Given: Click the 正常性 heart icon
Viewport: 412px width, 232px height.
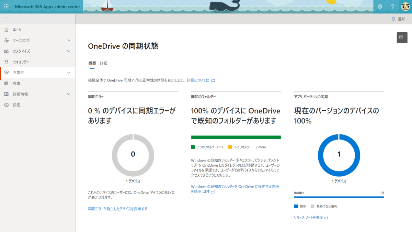Looking at the screenshot, I should pos(6,73).
